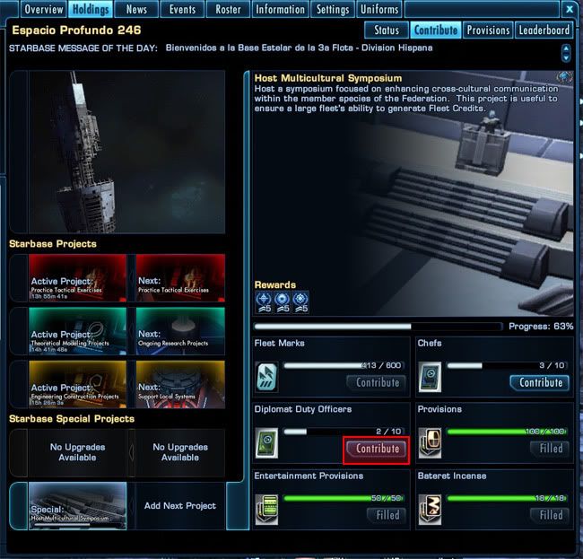Click Filled button under Entertainment Provisions
The height and width of the screenshot is (559, 583).
coord(387,515)
